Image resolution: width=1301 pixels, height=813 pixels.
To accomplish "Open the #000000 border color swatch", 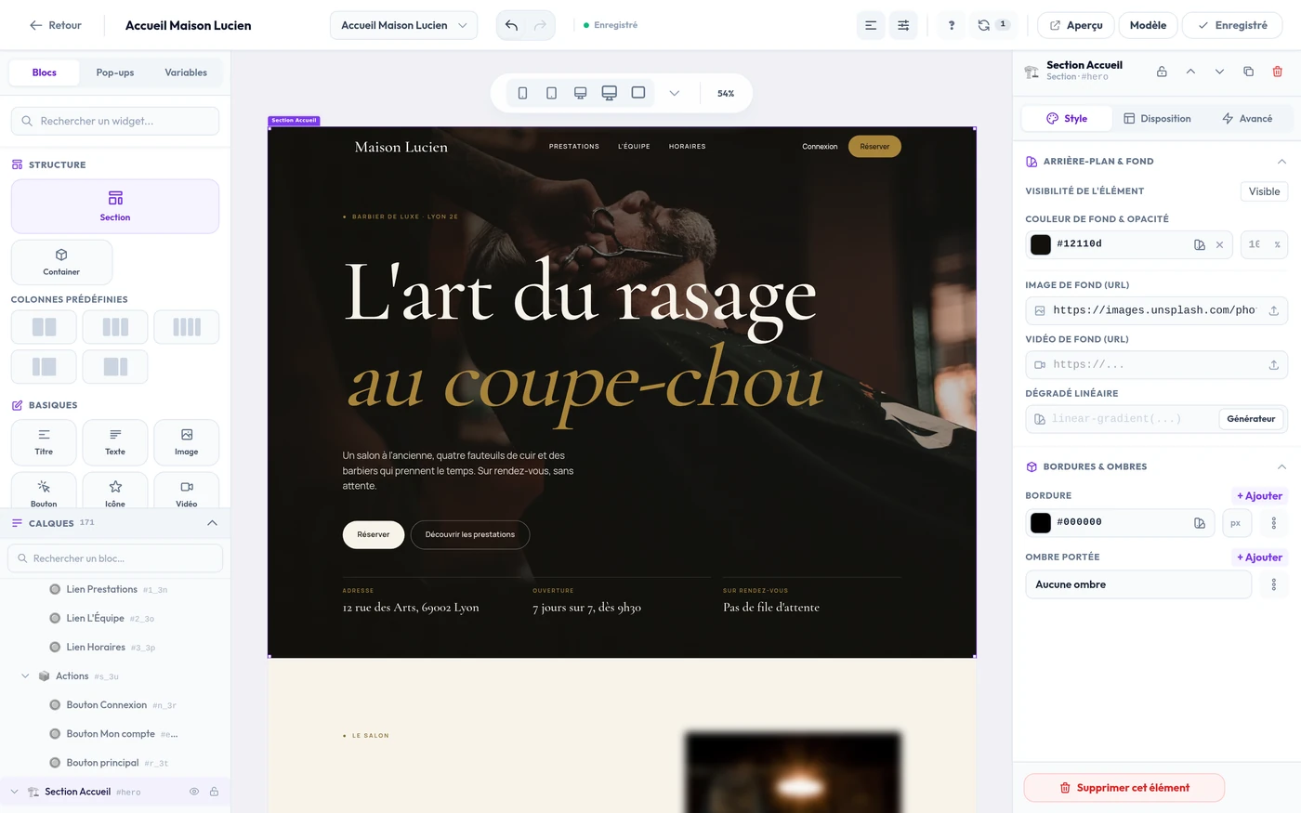I will coord(1041,522).
